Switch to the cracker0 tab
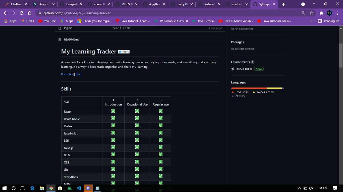343x192 pixels. tap(236, 4)
